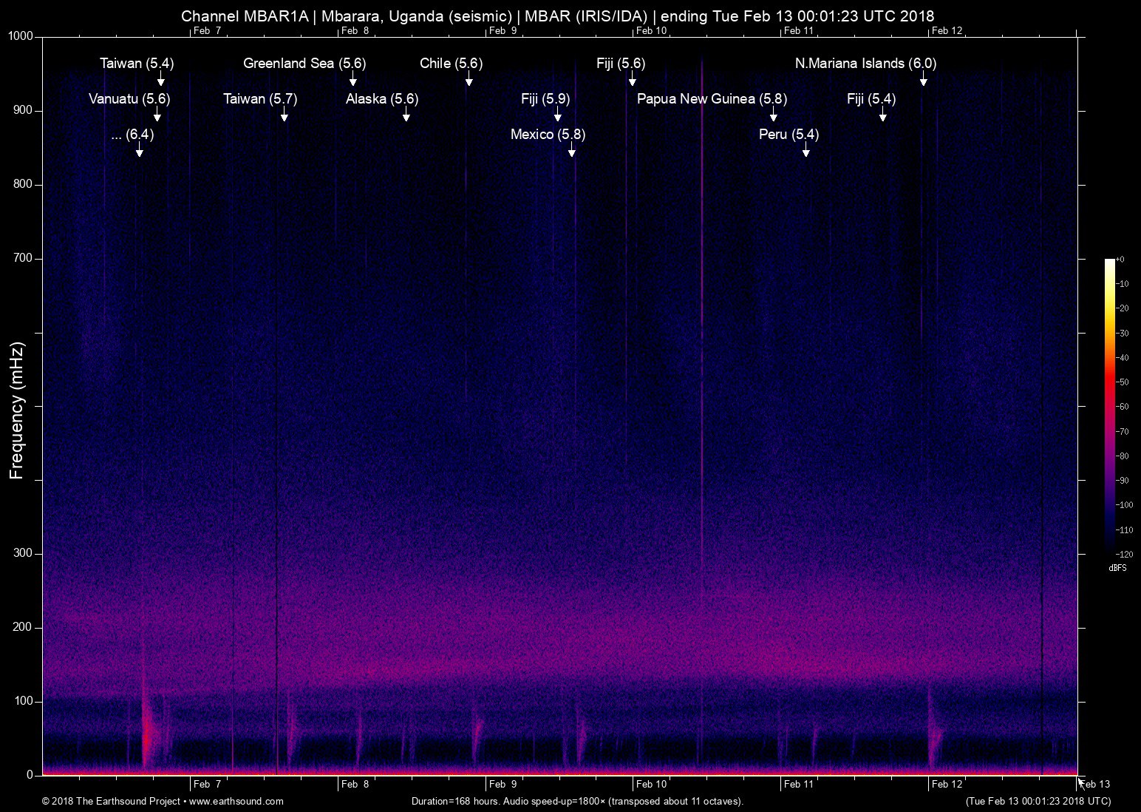Viewport: 1141px width, 812px height.
Task: Select the N.Mariana Islands (6.0) event label
Action: tap(865, 64)
